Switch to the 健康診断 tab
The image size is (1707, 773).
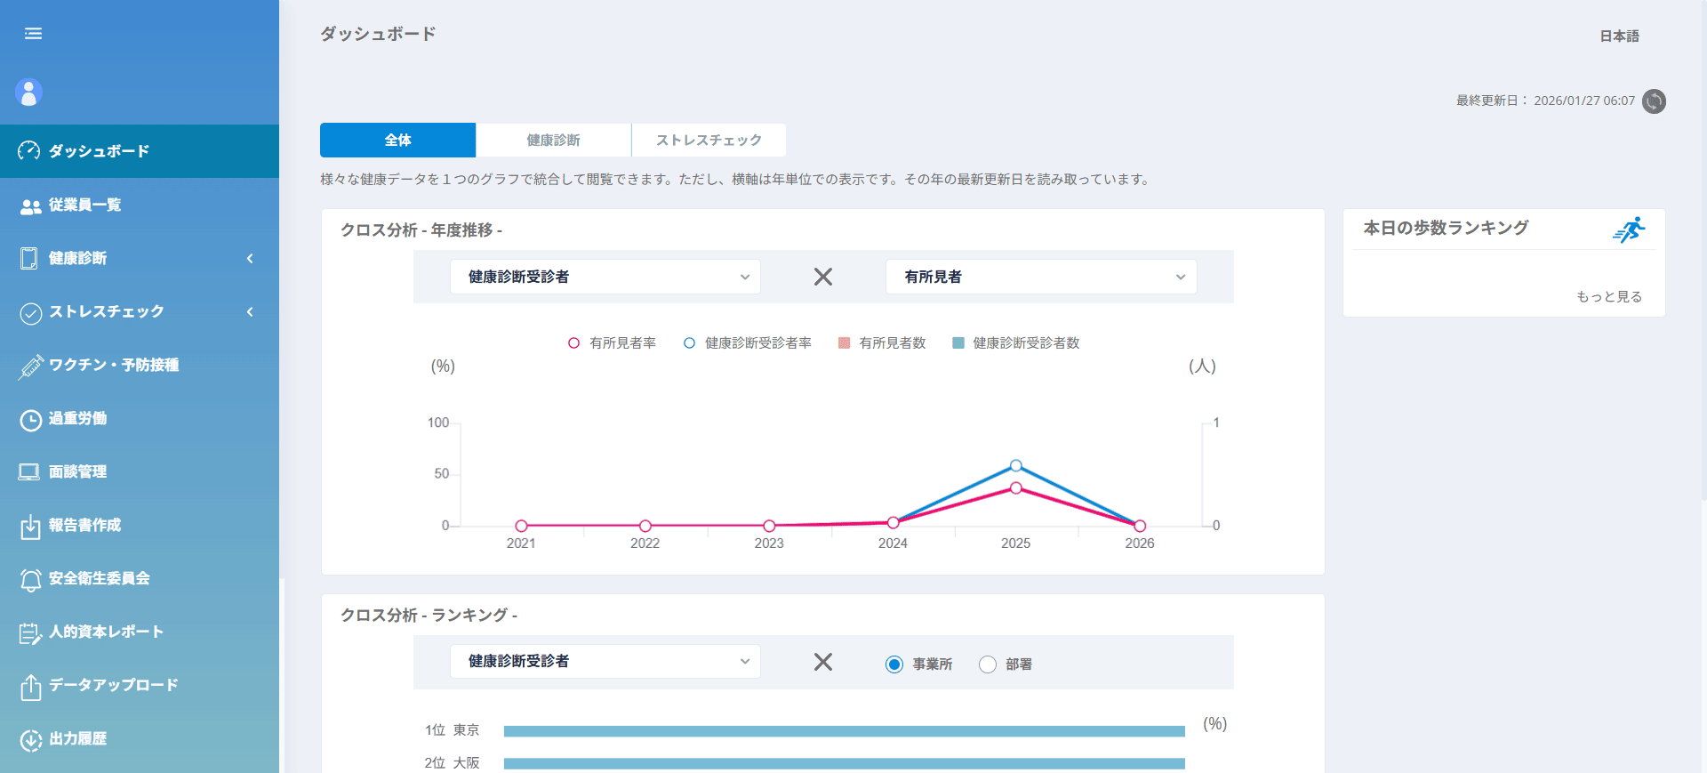click(x=553, y=141)
